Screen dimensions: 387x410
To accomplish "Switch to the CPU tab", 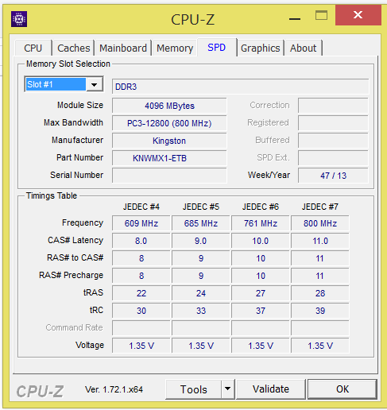I will tap(33, 48).
